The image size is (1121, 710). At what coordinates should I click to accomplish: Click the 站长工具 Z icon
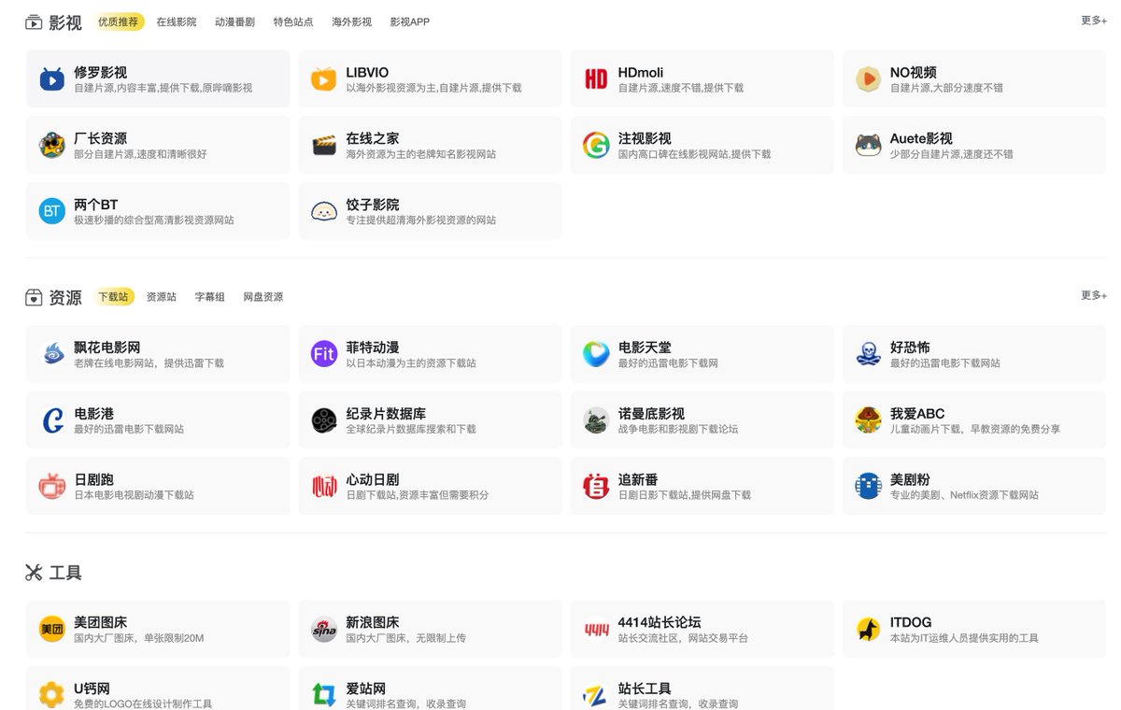596,695
